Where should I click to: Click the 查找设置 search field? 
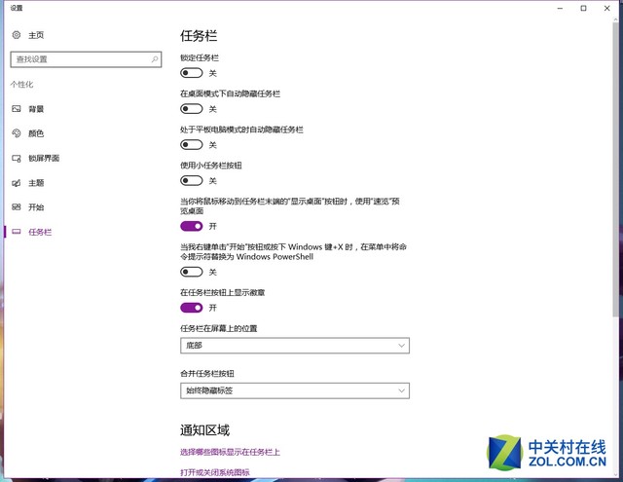86,59
